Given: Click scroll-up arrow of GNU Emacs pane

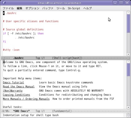Looking at the screenshot, I should (x=128, y=62).
